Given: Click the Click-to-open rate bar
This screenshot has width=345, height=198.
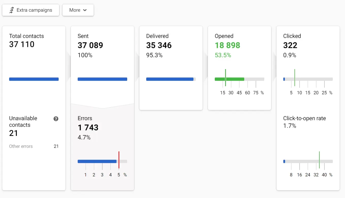Looking at the screenshot, I should [308, 161].
